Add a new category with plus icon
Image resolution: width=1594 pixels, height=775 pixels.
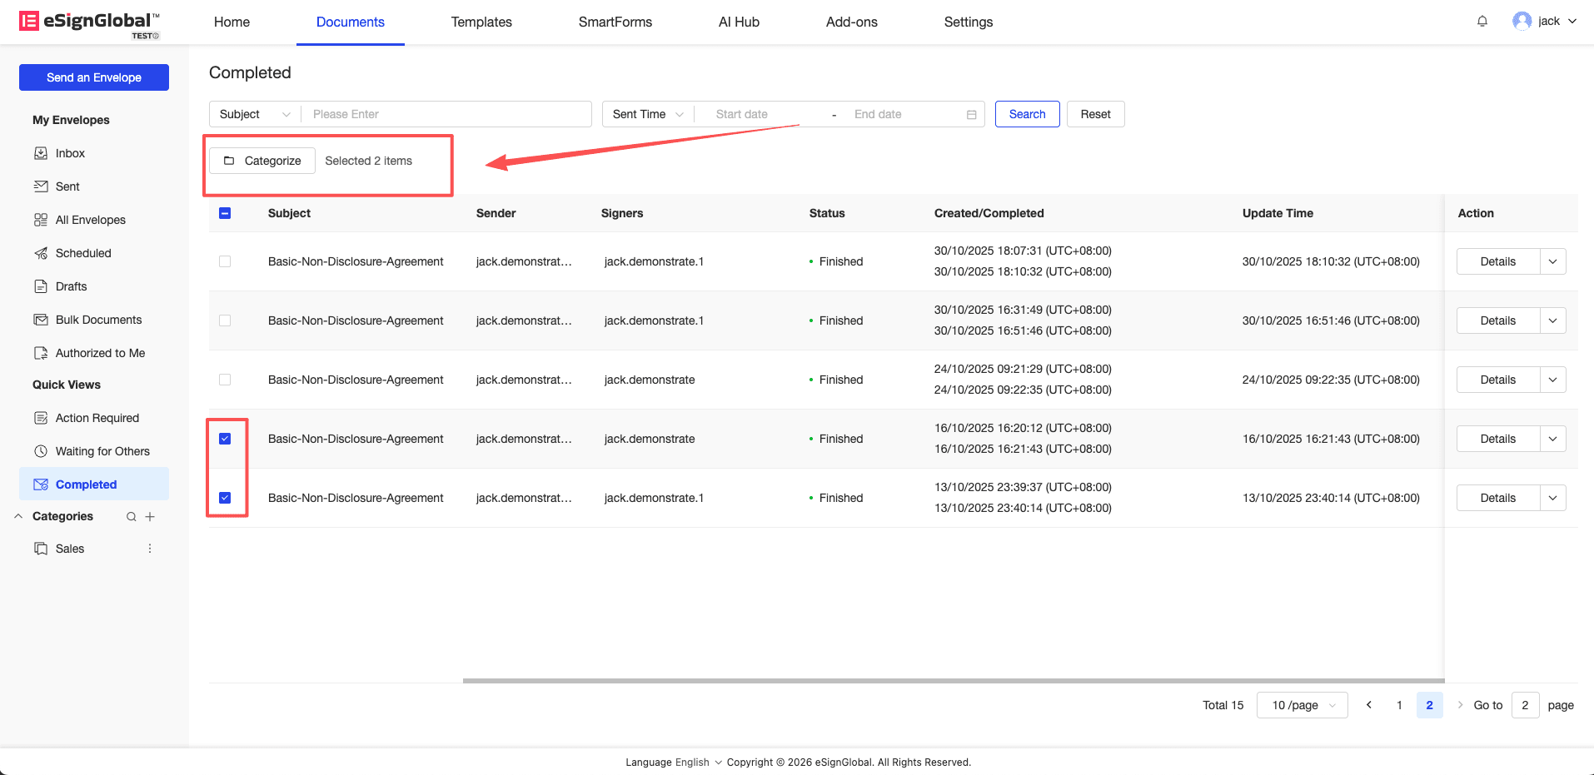(x=150, y=517)
